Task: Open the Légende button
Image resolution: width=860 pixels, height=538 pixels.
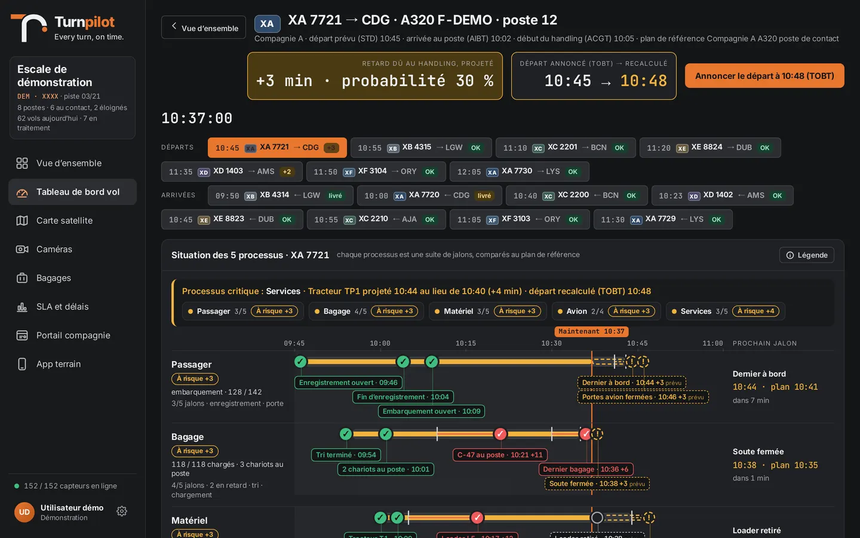Action: pyautogui.click(x=807, y=255)
